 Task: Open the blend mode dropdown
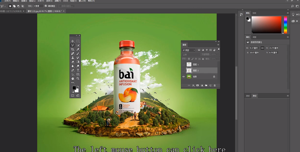pos(191,55)
